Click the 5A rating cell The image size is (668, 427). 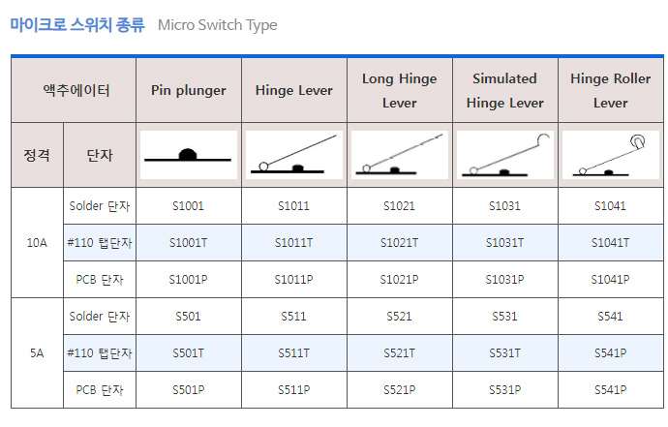click(x=37, y=353)
